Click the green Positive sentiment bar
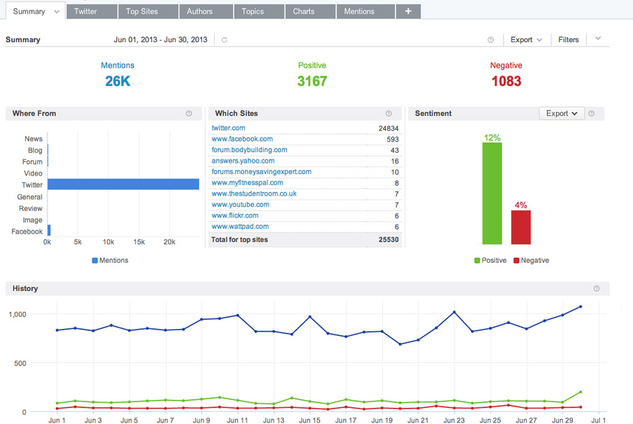This screenshot has height=424, width=633. [x=492, y=194]
